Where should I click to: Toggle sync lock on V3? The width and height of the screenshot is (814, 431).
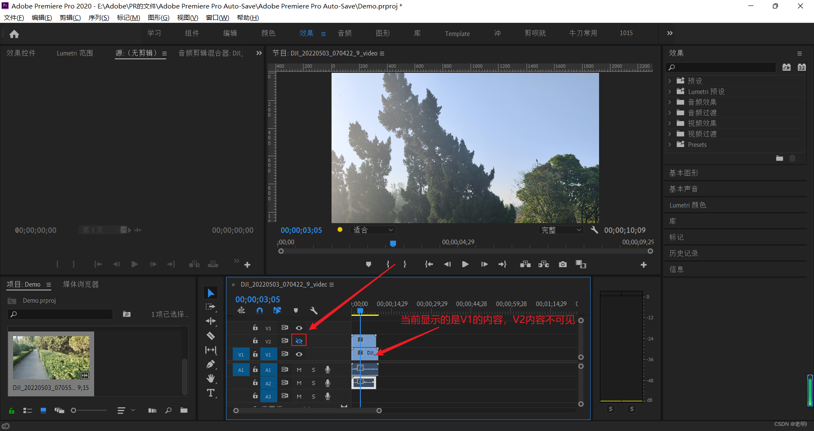pyautogui.click(x=284, y=328)
